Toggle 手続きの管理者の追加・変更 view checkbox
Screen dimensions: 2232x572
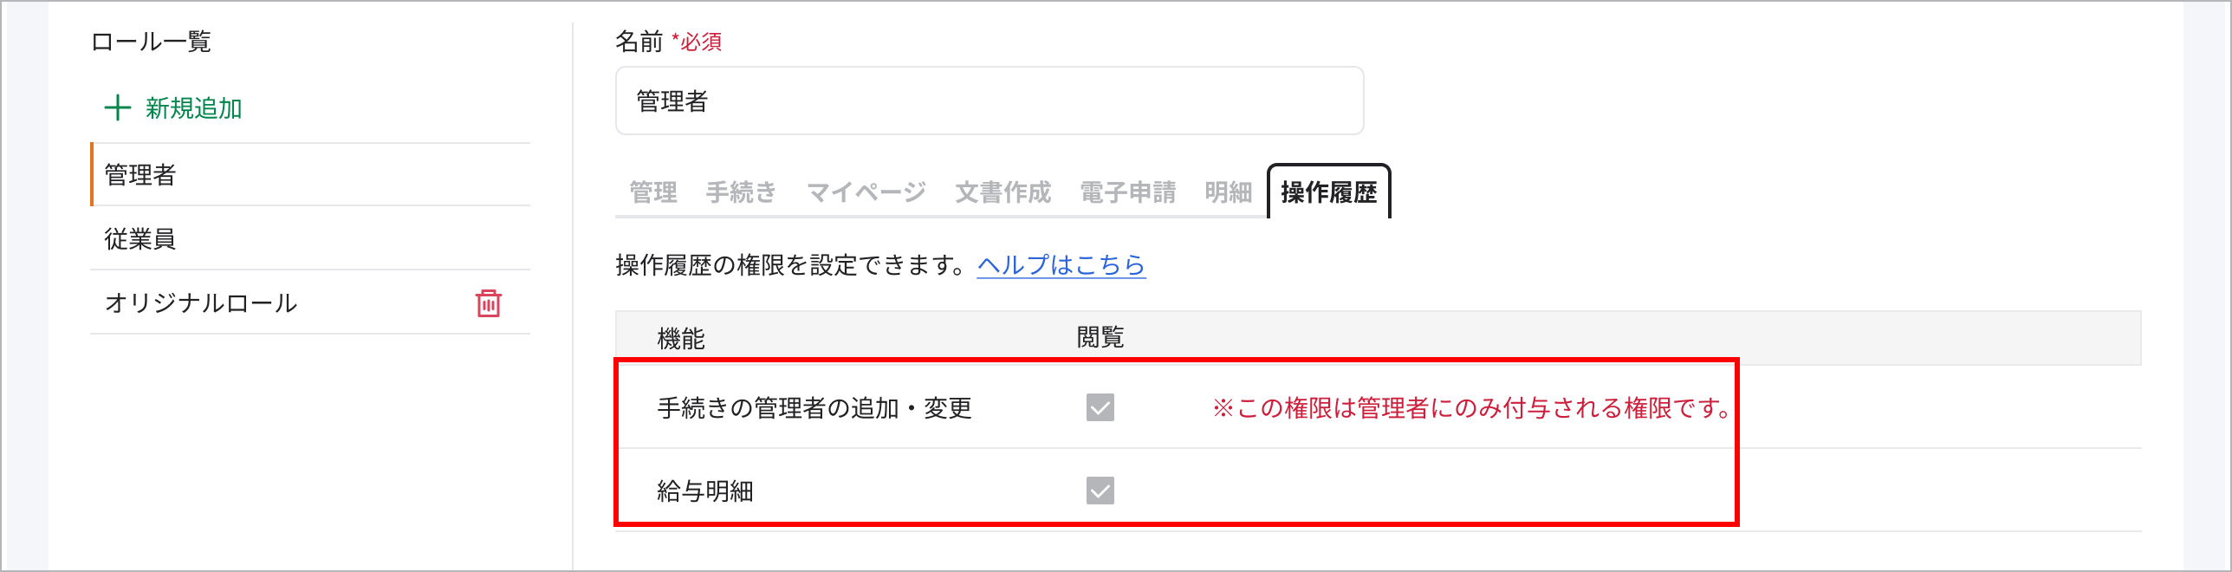pyautogui.click(x=1100, y=407)
